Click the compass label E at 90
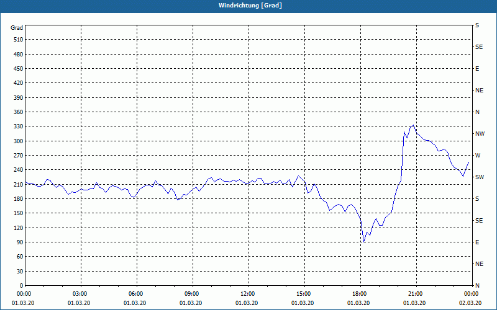Viewport: 497px width, 310px height. point(477,242)
